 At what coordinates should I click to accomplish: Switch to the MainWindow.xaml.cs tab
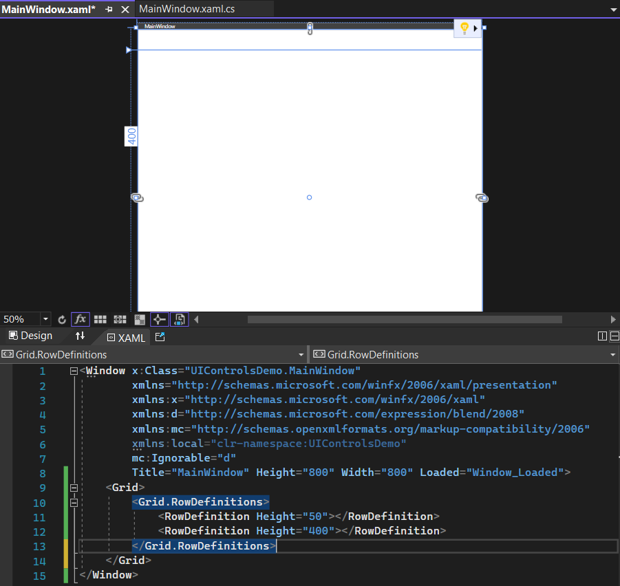[x=186, y=9]
